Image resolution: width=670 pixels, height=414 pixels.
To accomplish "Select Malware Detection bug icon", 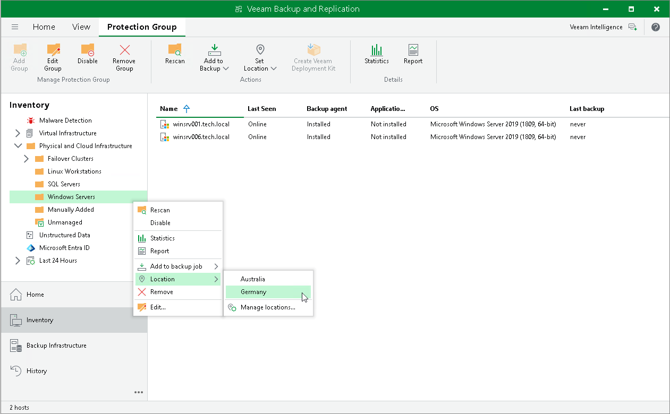I will (x=30, y=120).
